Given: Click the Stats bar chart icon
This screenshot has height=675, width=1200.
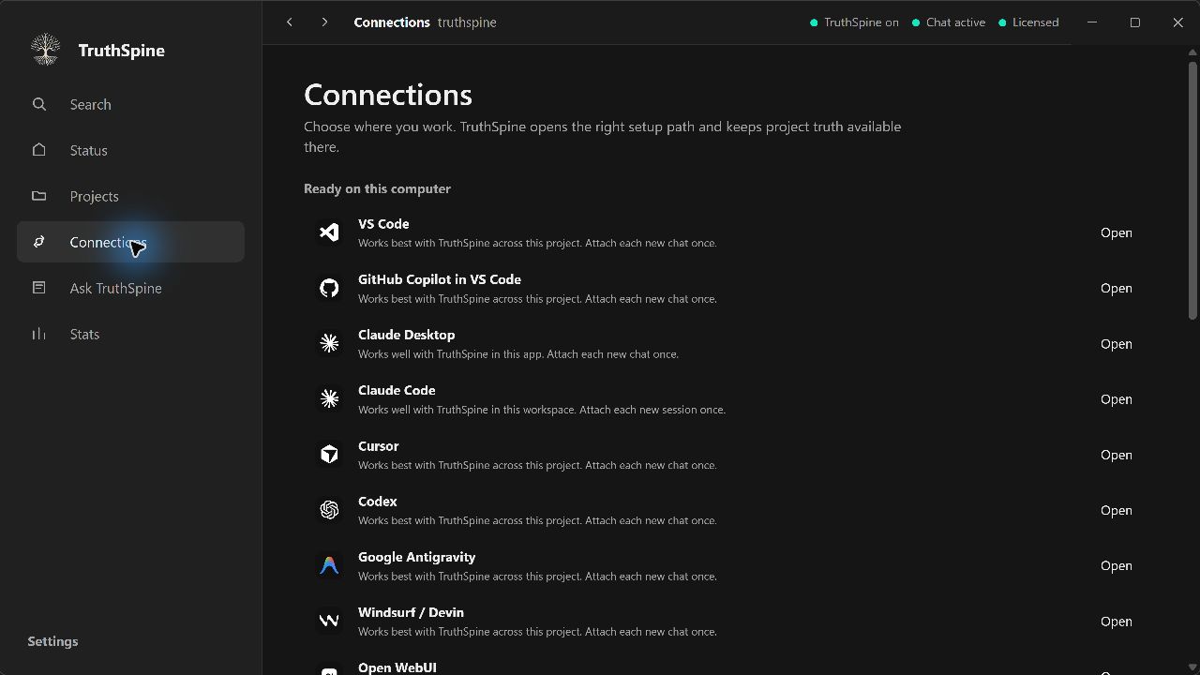Looking at the screenshot, I should click(39, 334).
